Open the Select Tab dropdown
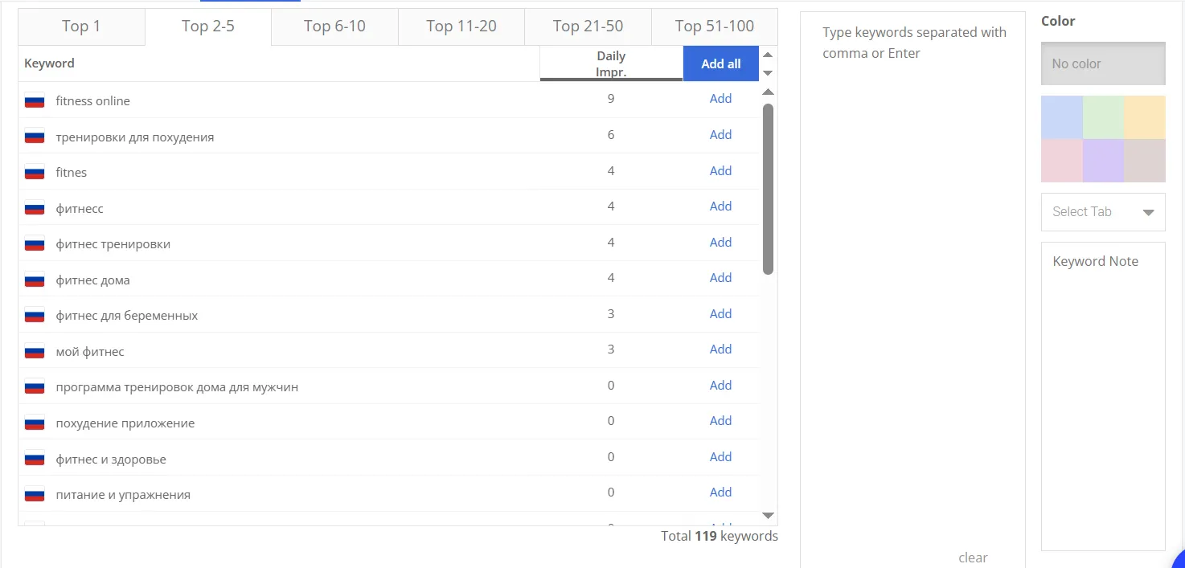The width and height of the screenshot is (1185, 568). pyautogui.click(x=1103, y=212)
